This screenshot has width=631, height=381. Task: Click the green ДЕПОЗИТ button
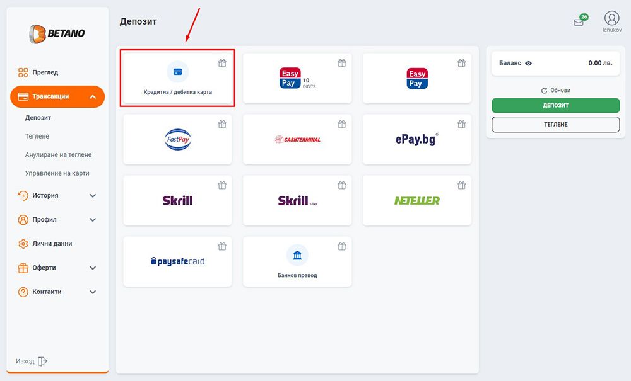(555, 106)
